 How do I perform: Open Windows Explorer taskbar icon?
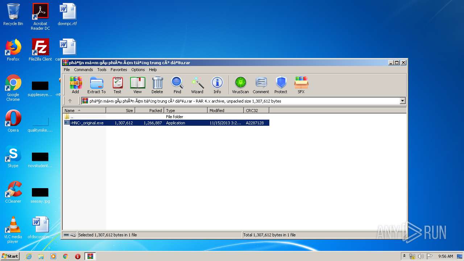tap(41, 256)
